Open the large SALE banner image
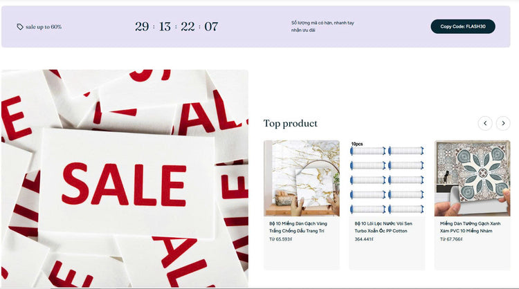Image resolution: width=519 pixels, height=289 pixels. pos(125,178)
